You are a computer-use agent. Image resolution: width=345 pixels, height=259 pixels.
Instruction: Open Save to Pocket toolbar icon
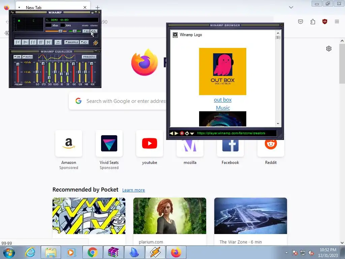(x=301, y=22)
